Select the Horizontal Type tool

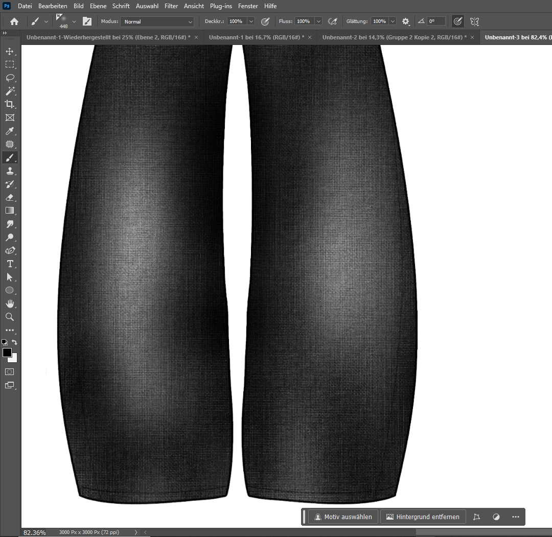click(9, 264)
